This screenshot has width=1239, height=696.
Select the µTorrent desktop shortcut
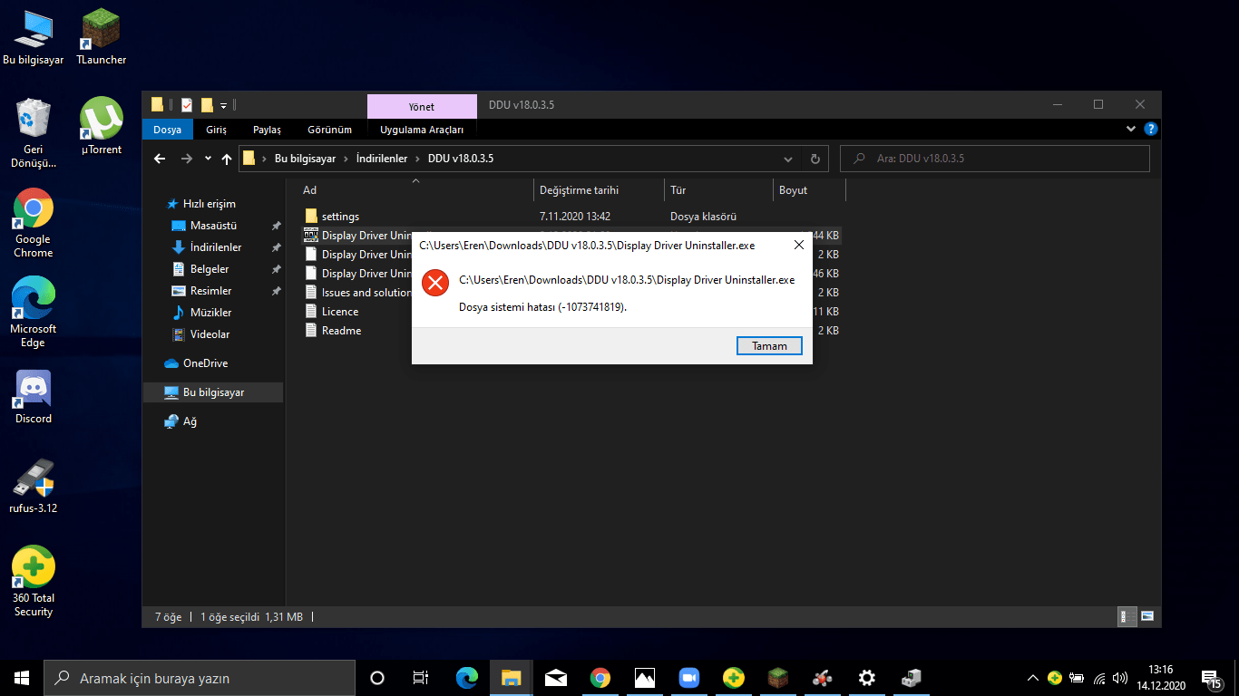coord(102,127)
